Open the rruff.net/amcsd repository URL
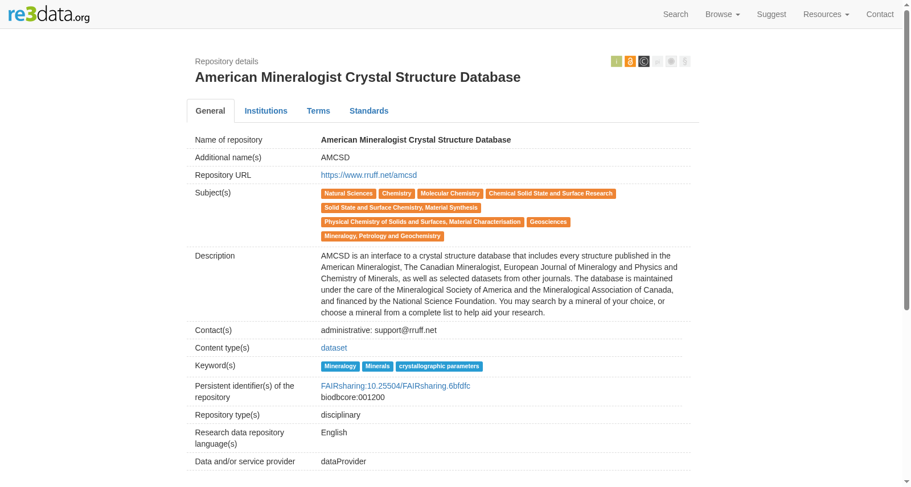The image size is (911, 487). (368, 175)
